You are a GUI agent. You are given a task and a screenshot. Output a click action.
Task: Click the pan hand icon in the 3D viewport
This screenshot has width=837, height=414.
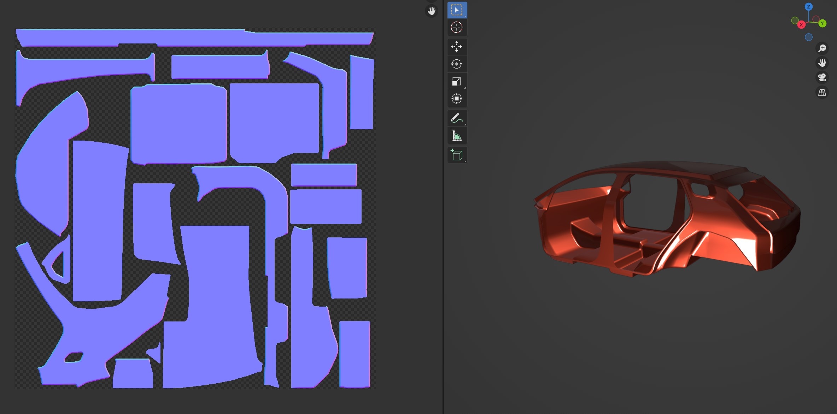pos(822,63)
